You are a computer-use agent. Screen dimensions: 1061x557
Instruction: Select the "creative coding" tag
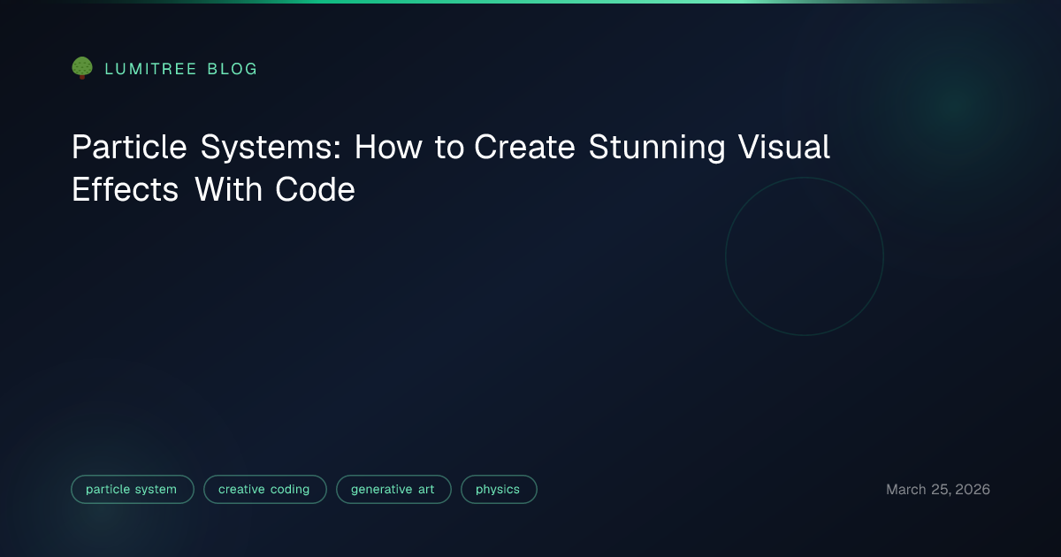(264, 489)
